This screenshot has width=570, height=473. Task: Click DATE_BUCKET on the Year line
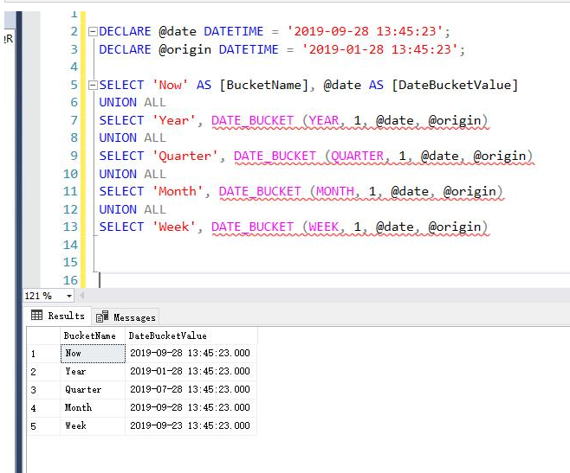coord(253,120)
